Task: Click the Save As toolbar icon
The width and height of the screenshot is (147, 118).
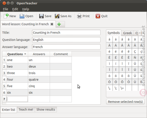Action: (x=57, y=16)
